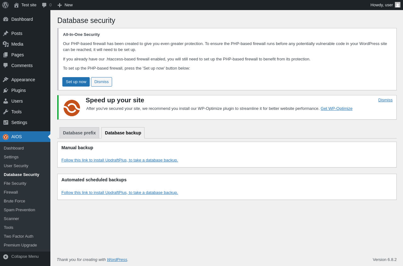Viewport: 403px width, 266px height.
Task: Open the Plugins menu label
Action: point(19,90)
